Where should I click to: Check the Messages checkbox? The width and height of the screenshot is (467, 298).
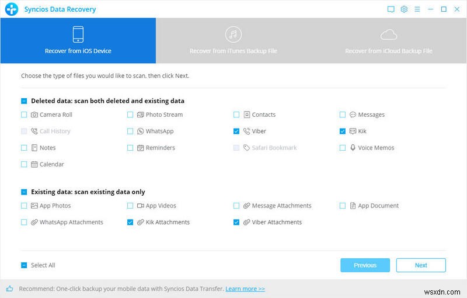(343, 115)
